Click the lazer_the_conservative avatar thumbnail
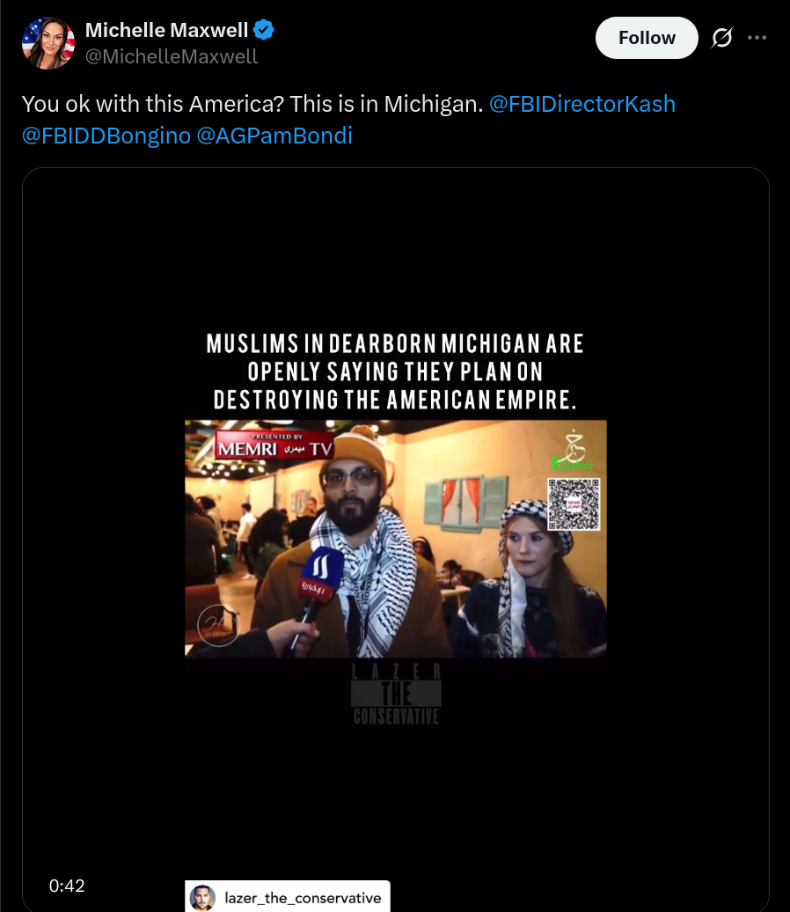790x912 pixels. [x=202, y=898]
